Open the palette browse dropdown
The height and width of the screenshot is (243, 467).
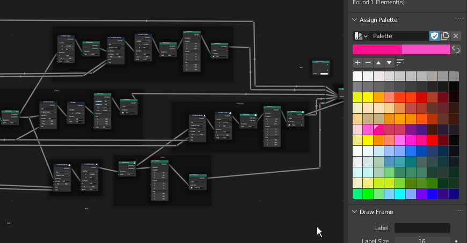(361, 36)
